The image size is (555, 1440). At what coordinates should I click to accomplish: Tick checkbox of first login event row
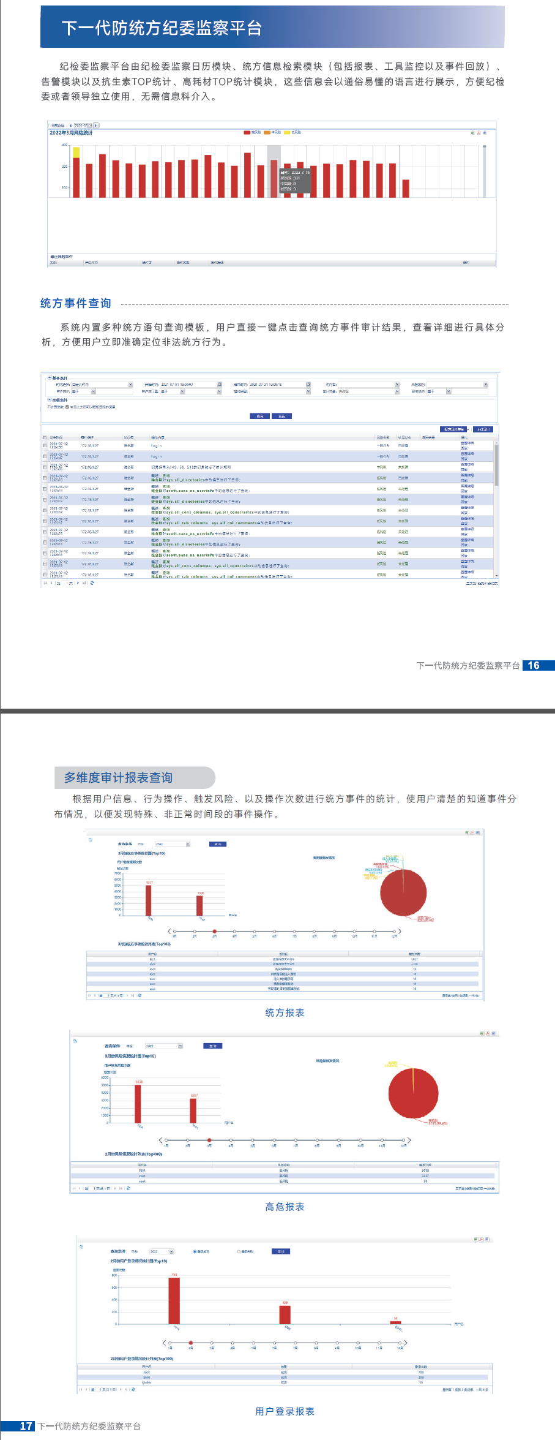click(x=45, y=446)
